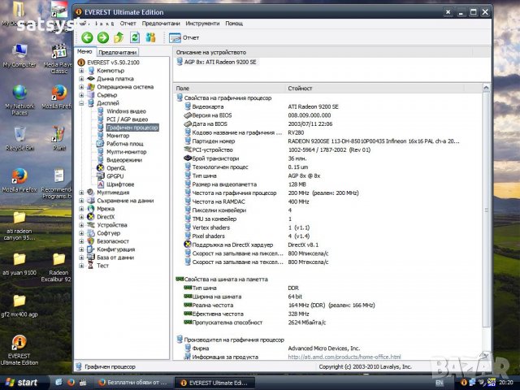Click the GPGPU icon in tree
520x390 pixels.
click(x=101, y=176)
